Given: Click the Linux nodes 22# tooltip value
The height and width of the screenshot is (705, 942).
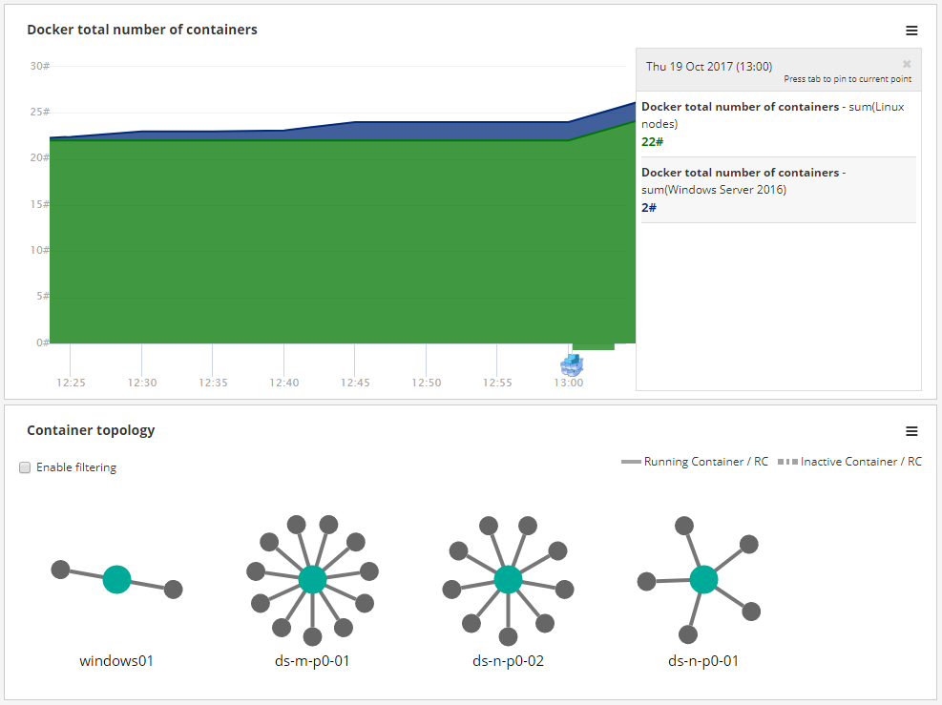Looking at the screenshot, I should click(653, 142).
